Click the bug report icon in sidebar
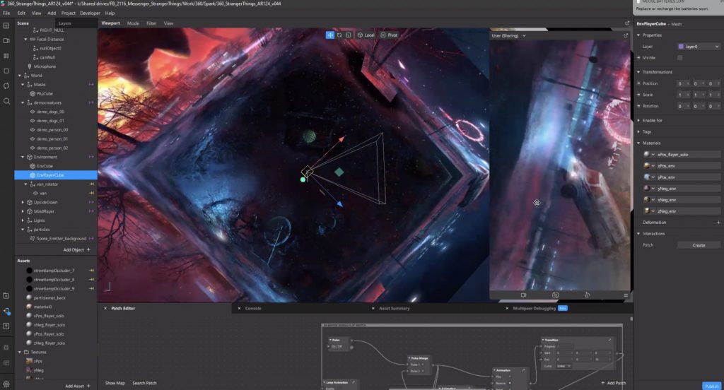This screenshot has height=390, width=724. click(6, 347)
